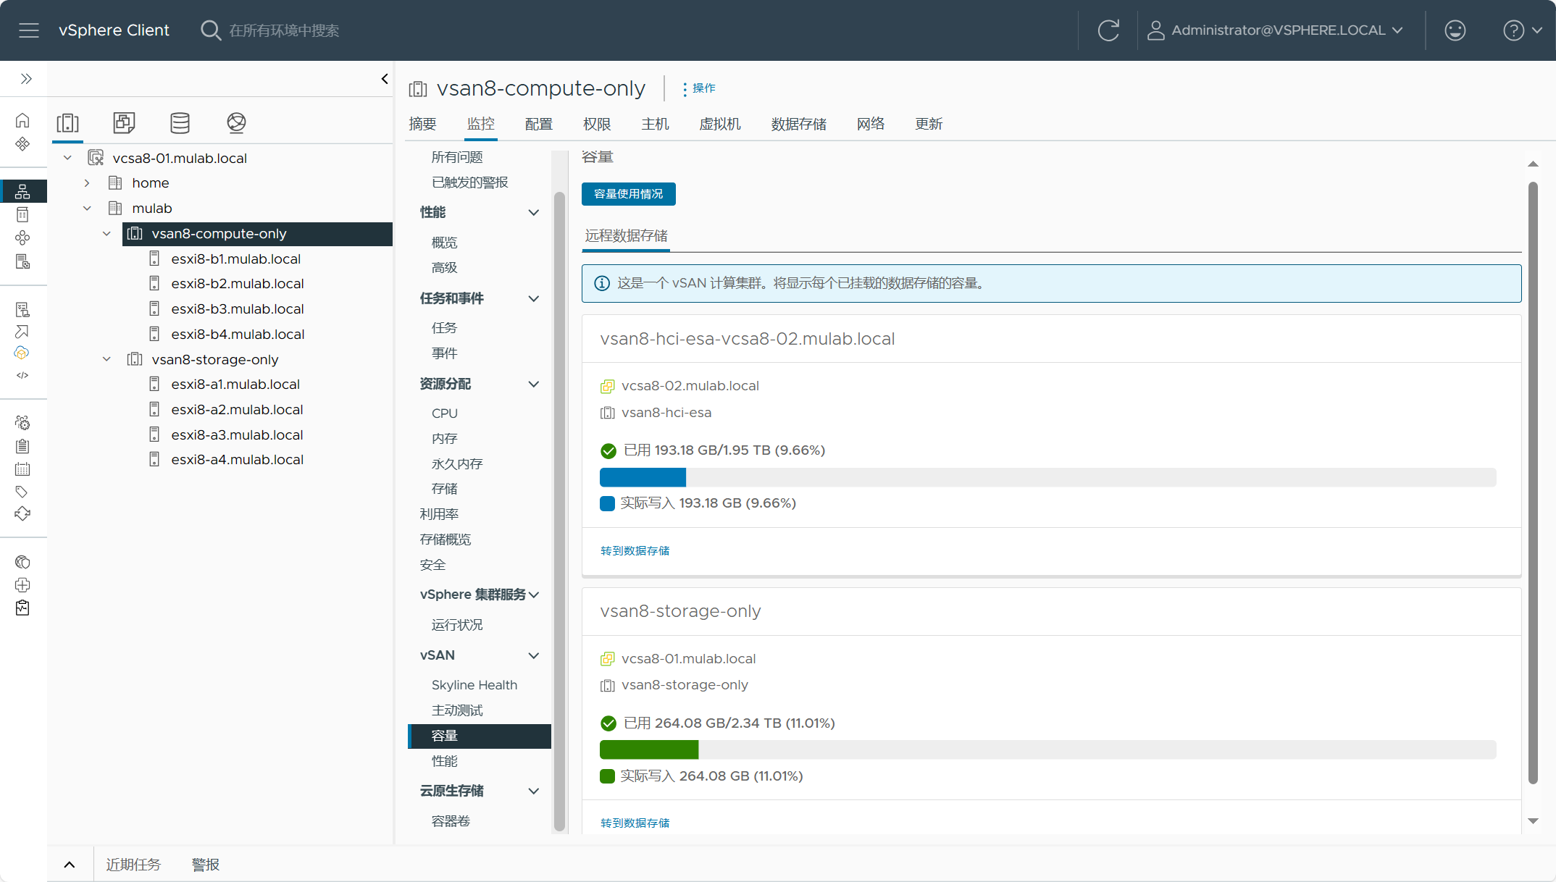Open the 摘要 tab
Screen dimensions: 1556x882
(422, 125)
